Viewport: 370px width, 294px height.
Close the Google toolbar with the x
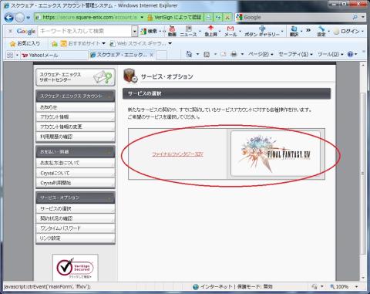[x=10, y=31]
